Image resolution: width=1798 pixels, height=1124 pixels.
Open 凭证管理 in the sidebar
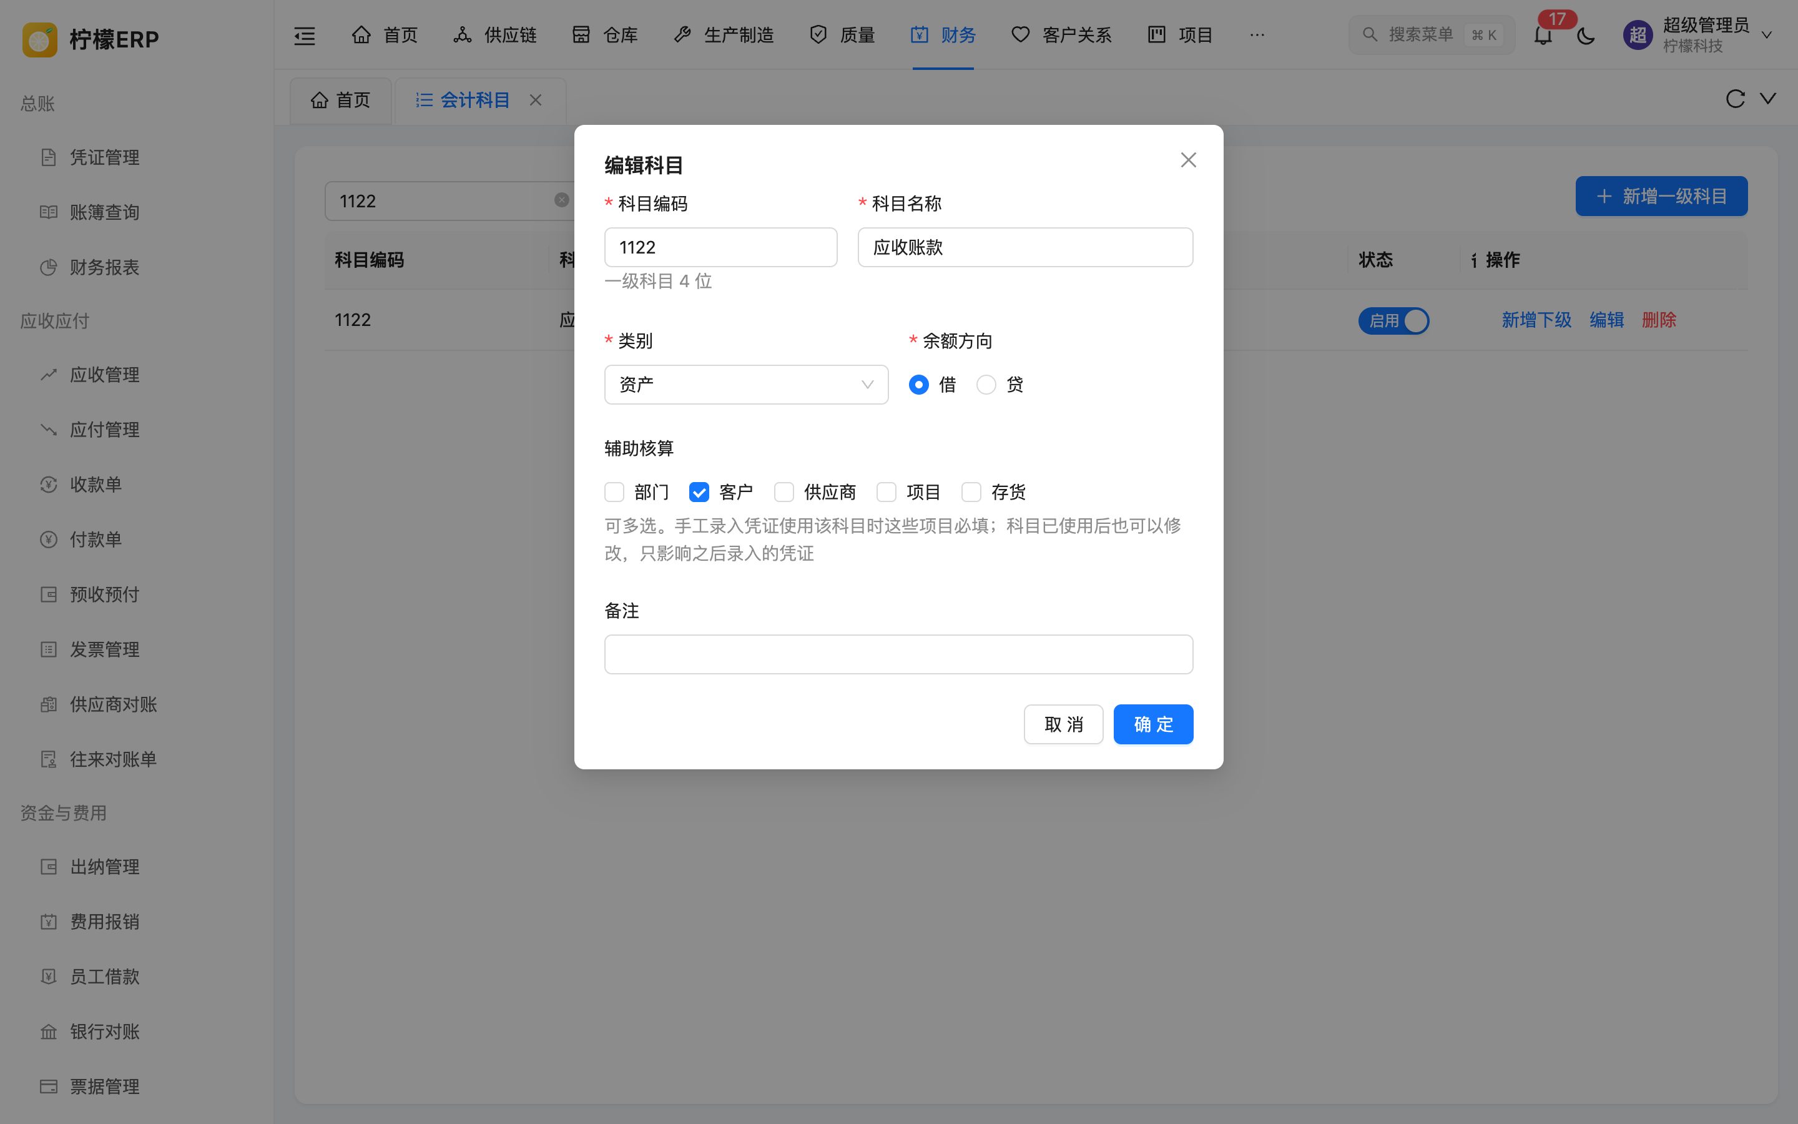tap(105, 157)
